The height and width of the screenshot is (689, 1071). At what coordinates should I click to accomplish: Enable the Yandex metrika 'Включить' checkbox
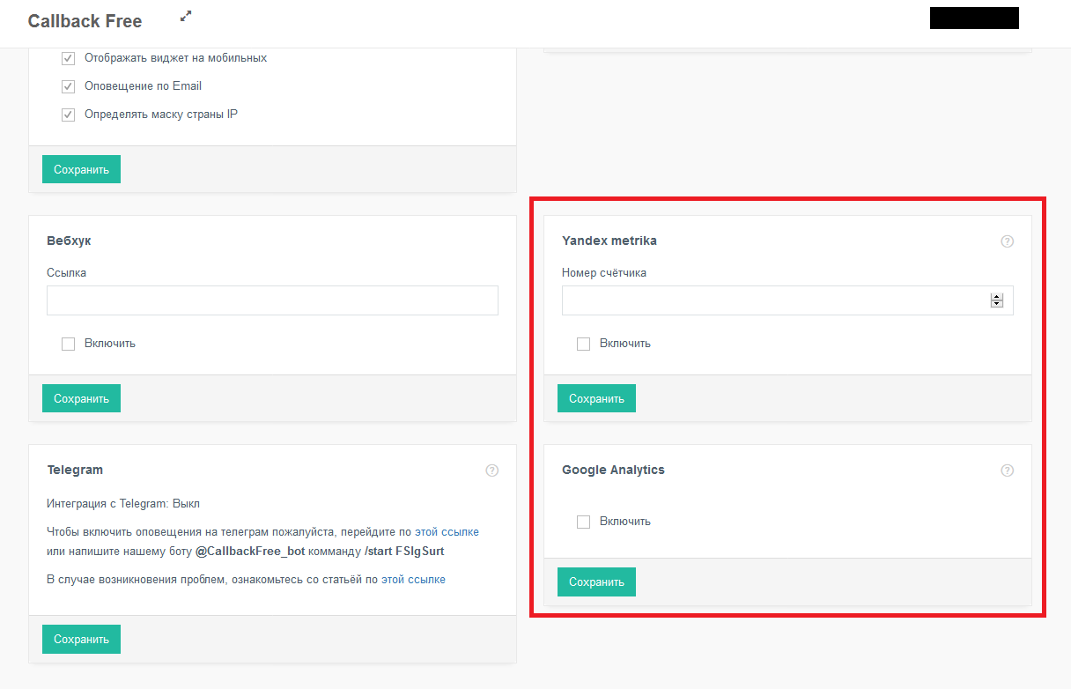coord(583,344)
